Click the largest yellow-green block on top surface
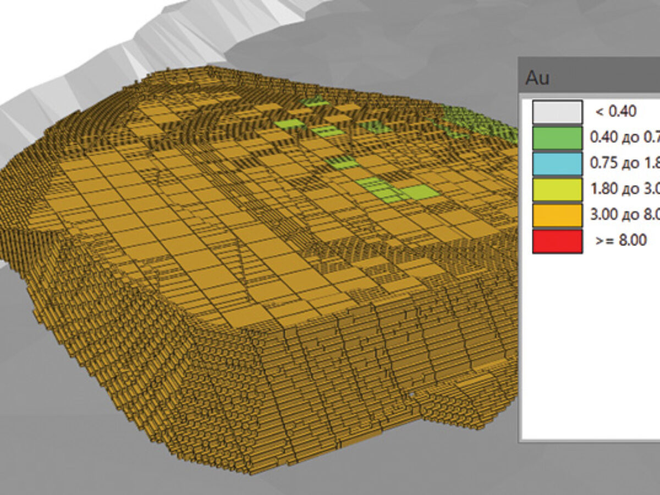The width and height of the screenshot is (660, 495). pos(422,192)
